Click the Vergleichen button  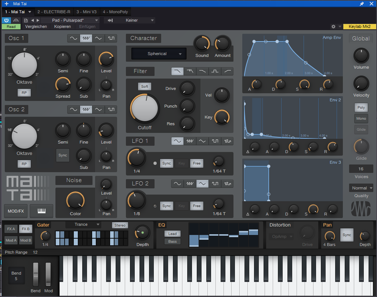point(36,26)
